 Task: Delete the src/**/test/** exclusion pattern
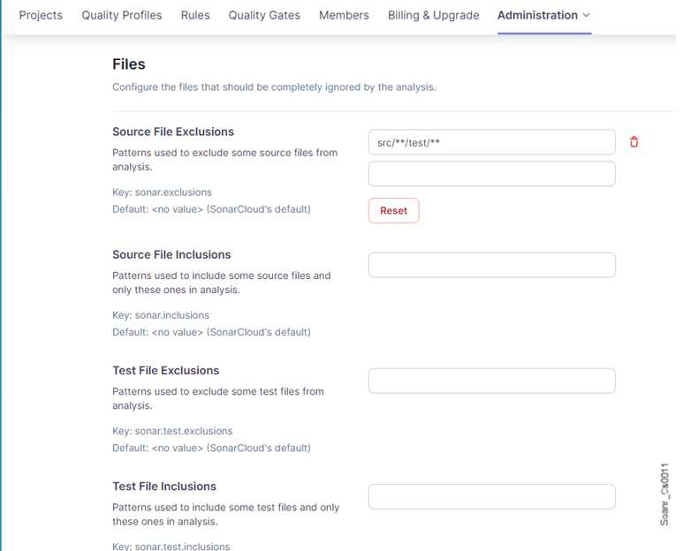tap(633, 142)
